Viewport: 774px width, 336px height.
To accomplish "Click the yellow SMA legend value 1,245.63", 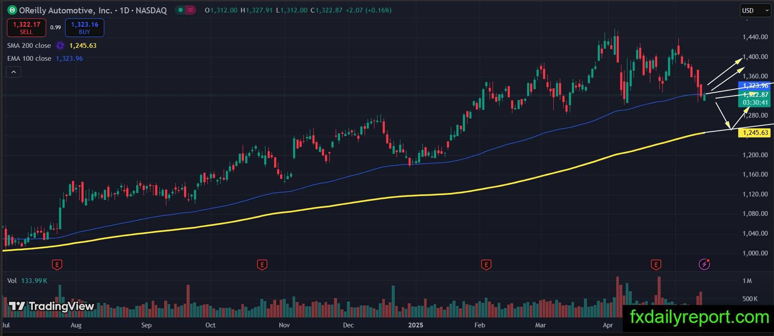I will 83,46.
